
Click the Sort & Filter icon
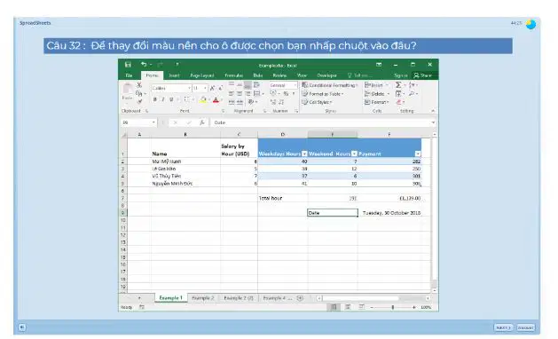coord(412,85)
